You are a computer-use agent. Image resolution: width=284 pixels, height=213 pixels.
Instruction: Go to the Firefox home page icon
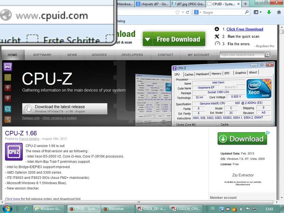279,12
